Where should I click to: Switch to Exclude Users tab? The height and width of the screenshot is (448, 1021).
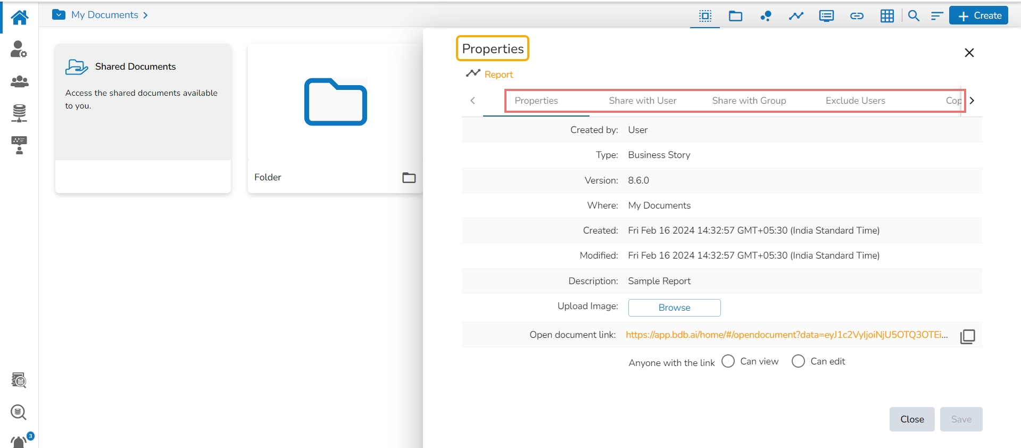(x=855, y=101)
